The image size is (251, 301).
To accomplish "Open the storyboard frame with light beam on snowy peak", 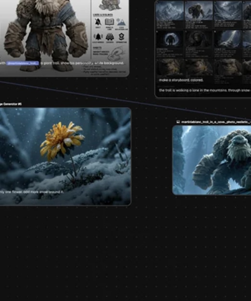I will click(x=227, y=39).
